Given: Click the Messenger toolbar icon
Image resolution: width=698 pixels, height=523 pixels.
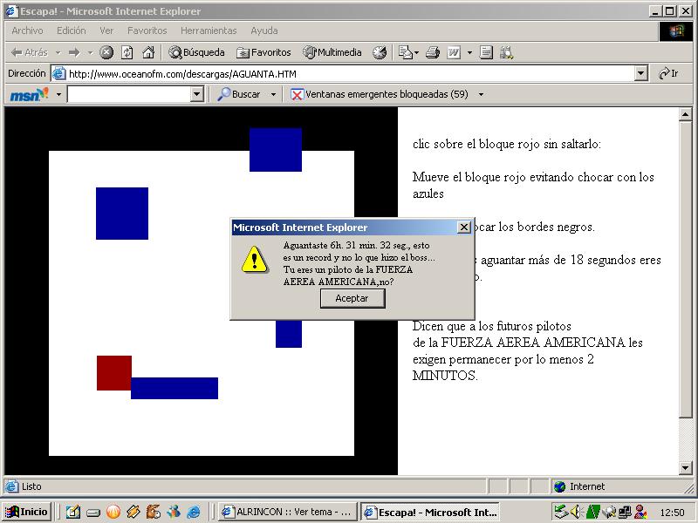Looking at the screenshot, I should (506, 52).
